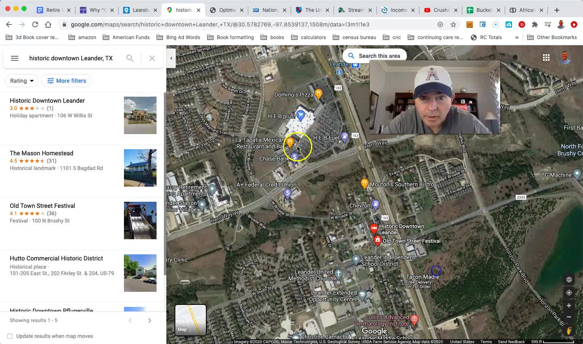Click Terms link on map footer
The image size is (583, 344).
[x=486, y=342]
